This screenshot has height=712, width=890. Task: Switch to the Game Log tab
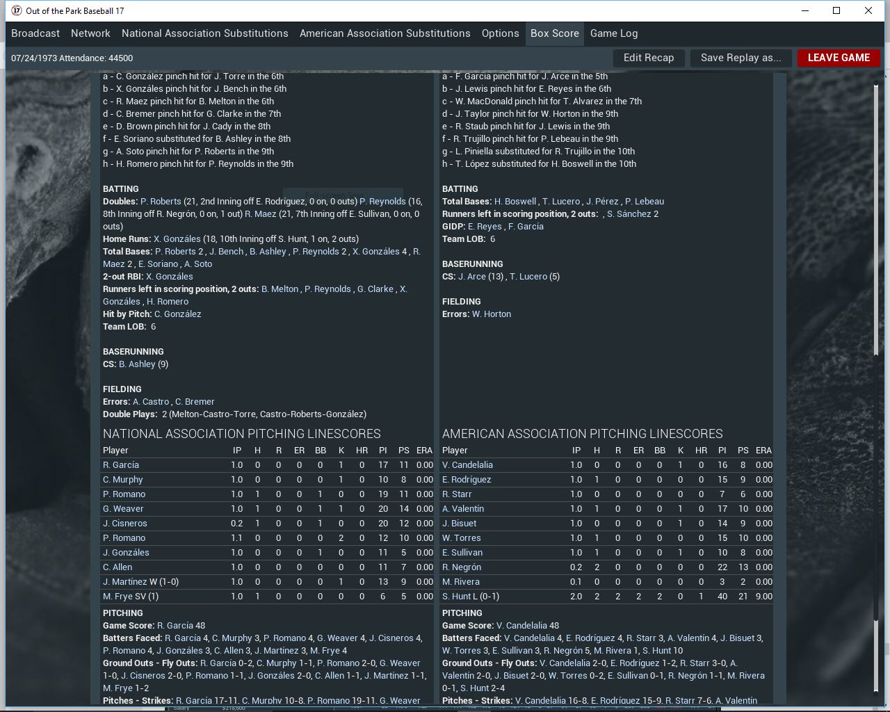tap(613, 33)
